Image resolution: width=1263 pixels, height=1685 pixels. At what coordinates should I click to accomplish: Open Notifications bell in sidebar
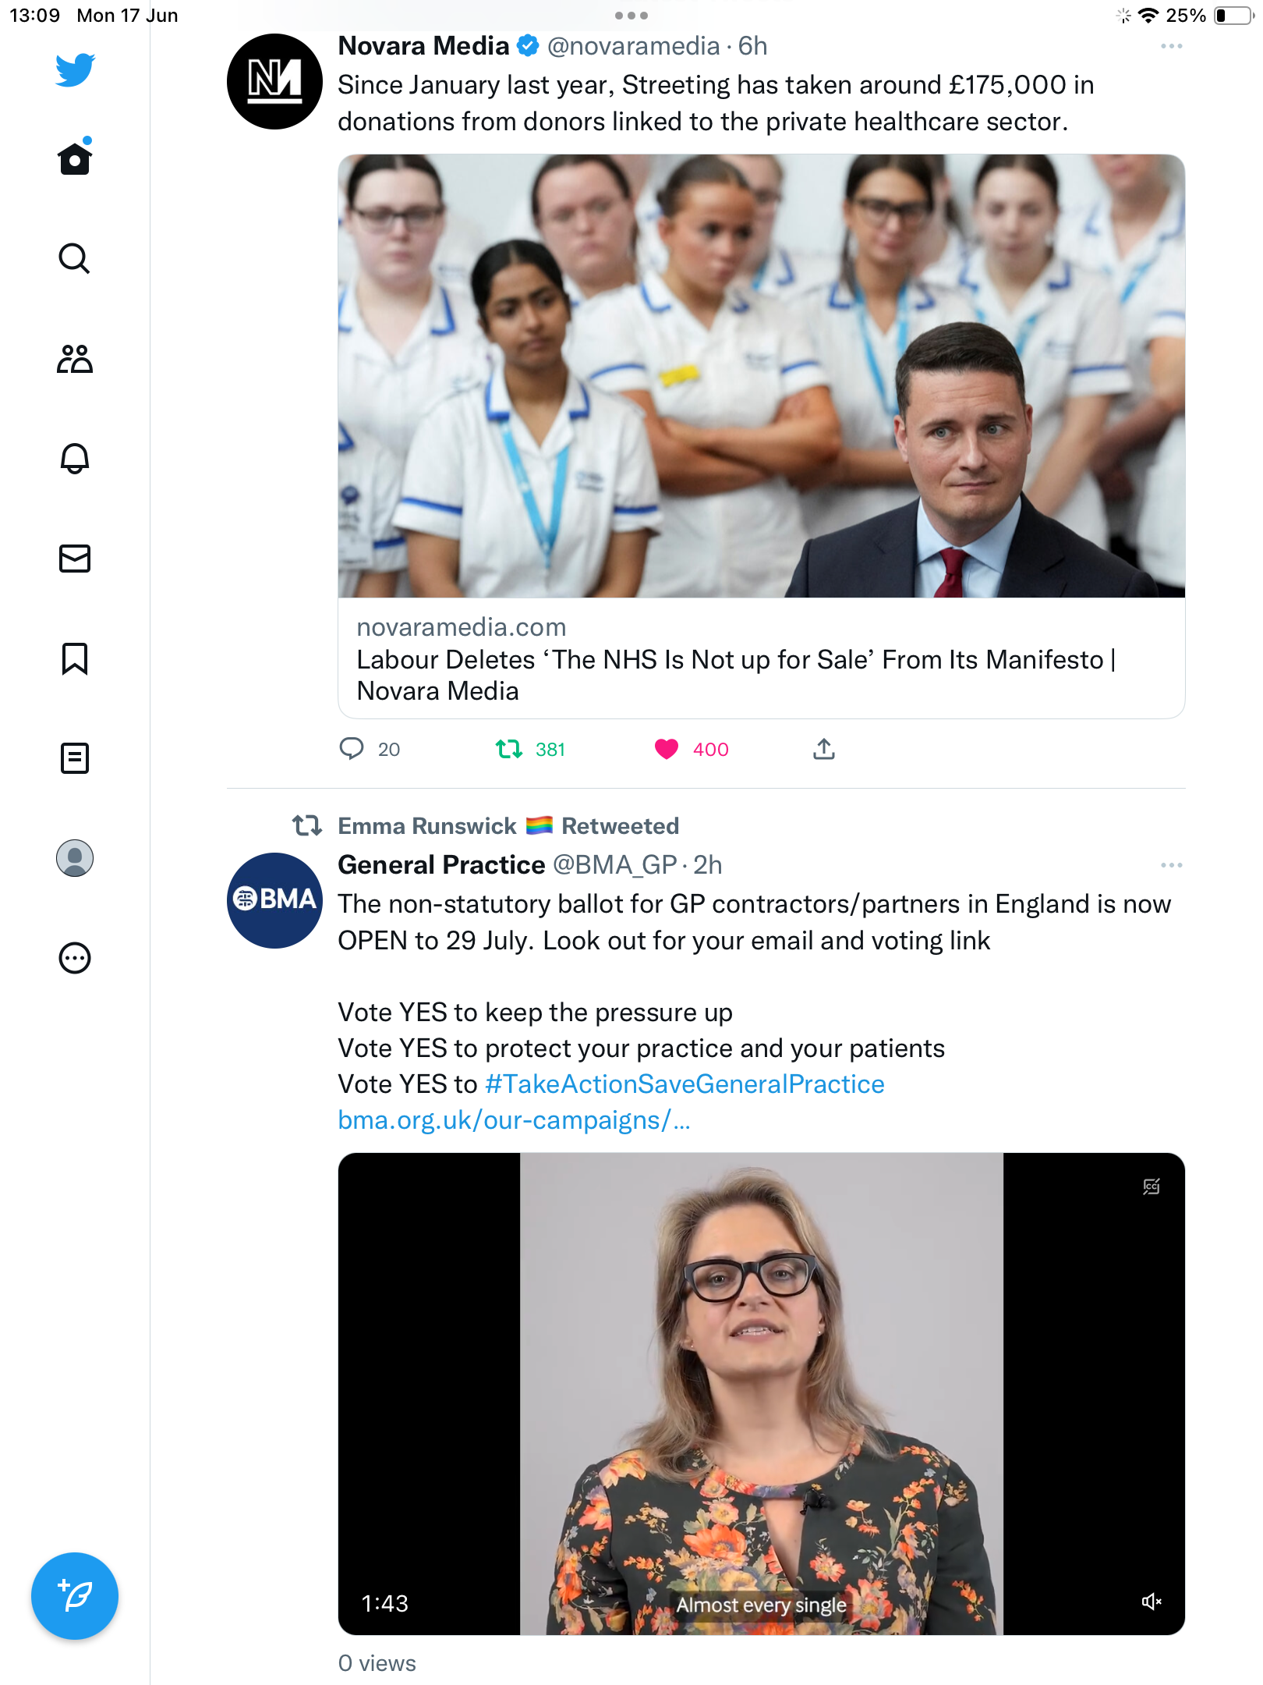coord(75,458)
